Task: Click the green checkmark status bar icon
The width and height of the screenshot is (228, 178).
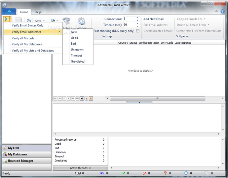Action: point(123,173)
